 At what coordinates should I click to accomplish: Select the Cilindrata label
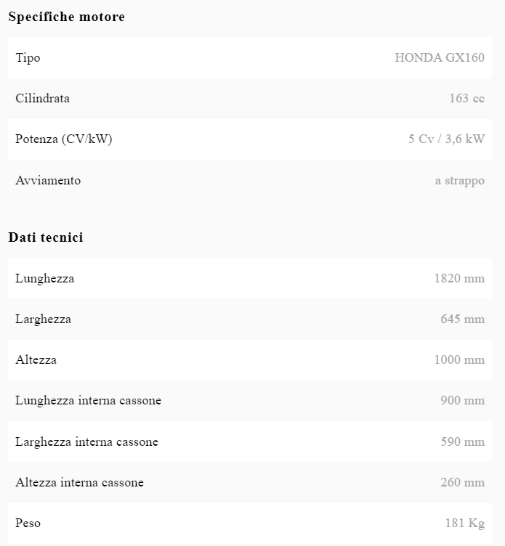tap(43, 98)
